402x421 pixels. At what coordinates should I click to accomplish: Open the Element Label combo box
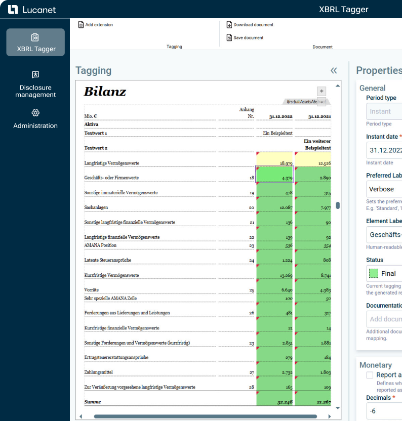[x=385, y=235]
